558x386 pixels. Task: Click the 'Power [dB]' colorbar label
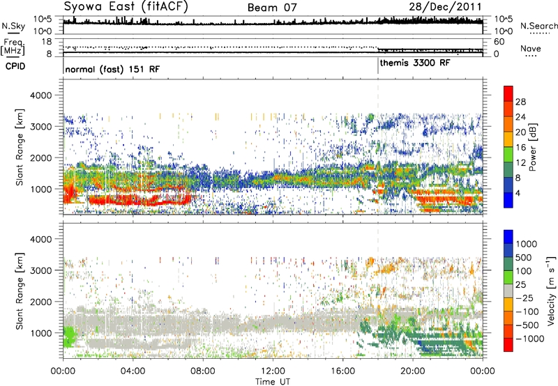pos(533,147)
